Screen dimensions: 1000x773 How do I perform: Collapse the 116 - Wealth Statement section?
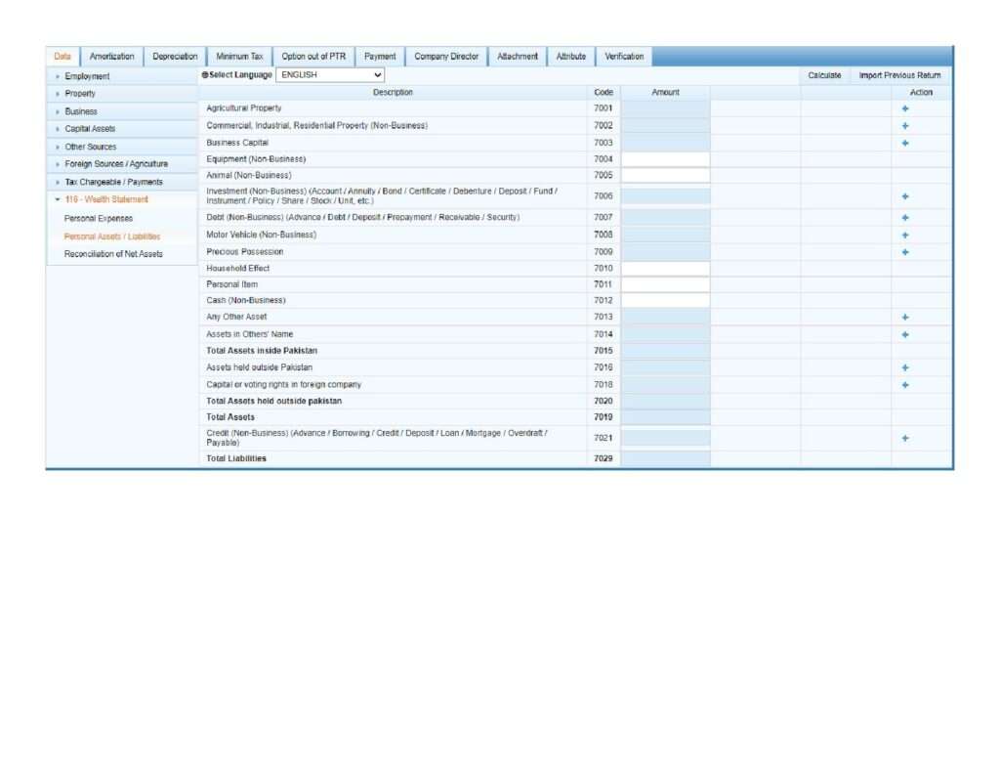(x=105, y=199)
